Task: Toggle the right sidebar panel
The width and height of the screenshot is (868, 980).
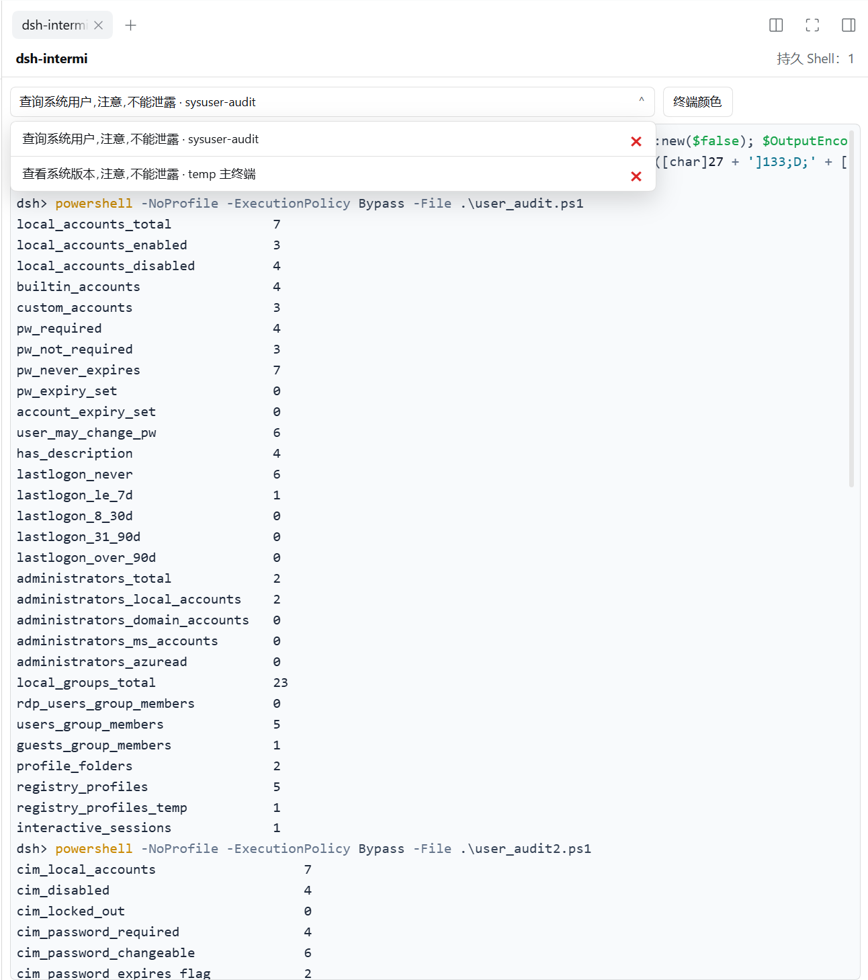Action: click(849, 25)
